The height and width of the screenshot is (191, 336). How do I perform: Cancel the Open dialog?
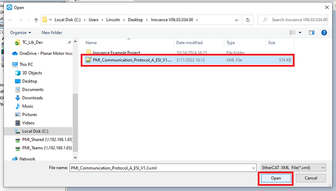click(311, 178)
